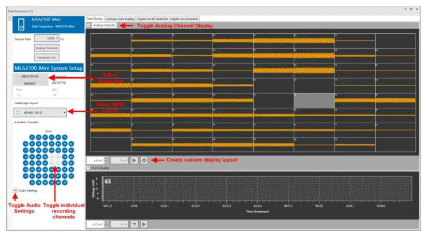Screen dimensions: 424x236
Task: Collapse the Zoom Display section chevron
Action: click(x=88, y=168)
